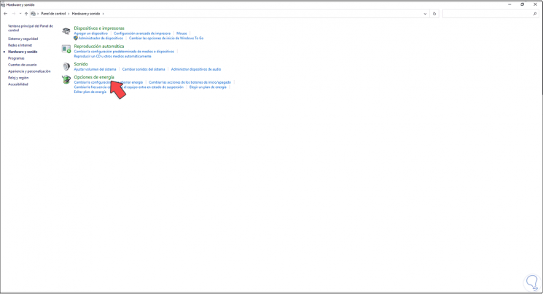543x294 pixels.
Task: Open Apariencia y personalización in sidebar
Action: 29,71
